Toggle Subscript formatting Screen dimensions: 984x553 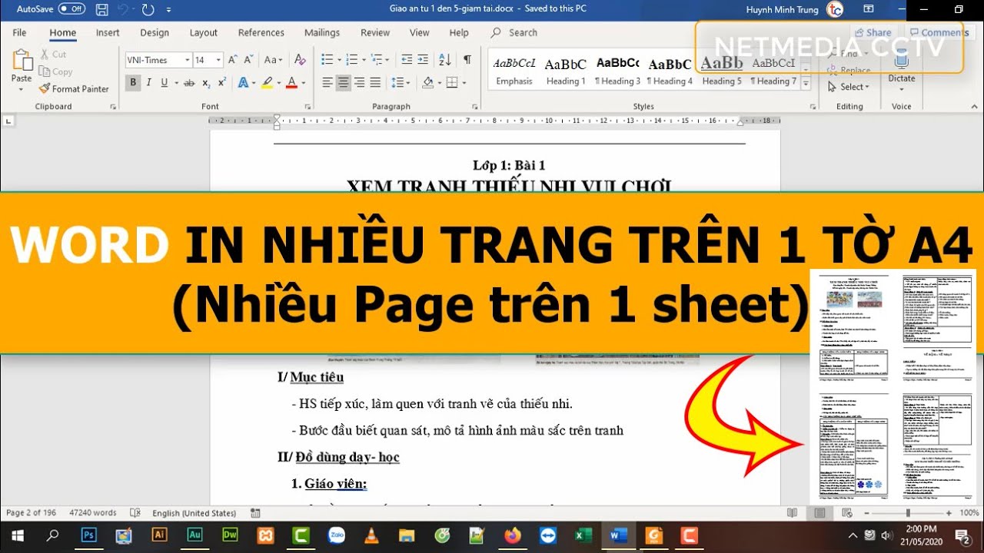206,83
